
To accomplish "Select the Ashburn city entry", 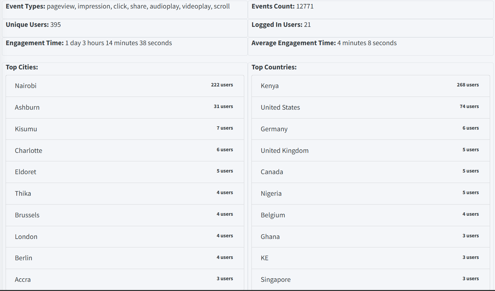I will pyautogui.click(x=125, y=107).
